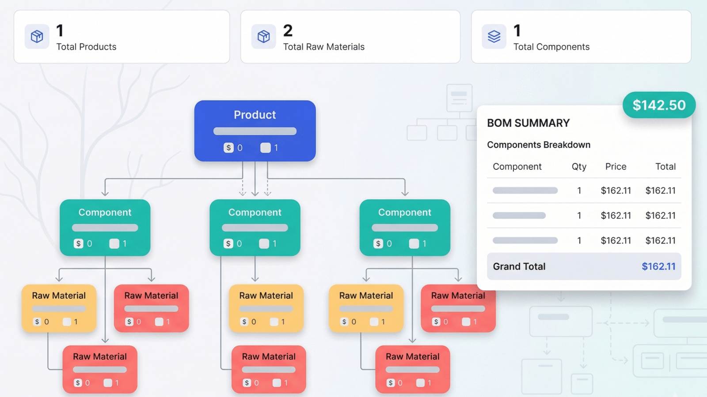This screenshot has width=707, height=397.
Task: Select the far-left yellow Raw Material node
Action: pyautogui.click(x=59, y=308)
